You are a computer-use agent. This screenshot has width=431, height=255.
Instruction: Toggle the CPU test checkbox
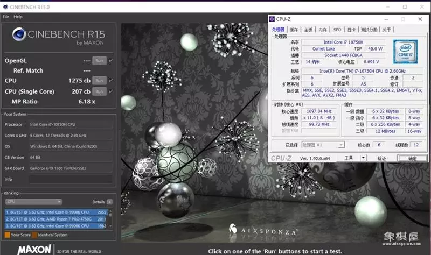click(111, 81)
